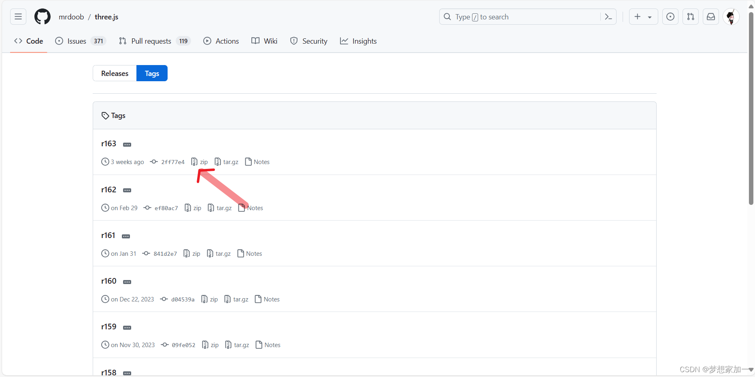The height and width of the screenshot is (377, 755).
Task: Download r159 tar.gz archive
Action: coord(237,345)
